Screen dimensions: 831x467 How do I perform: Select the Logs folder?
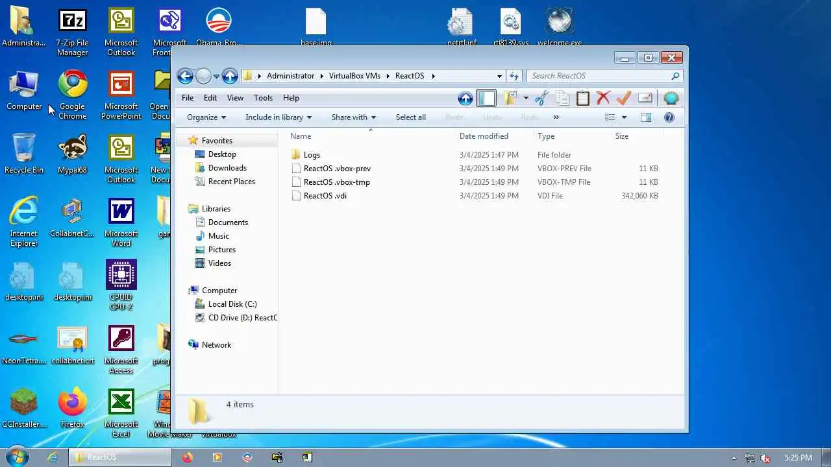(x=312, y=155)
